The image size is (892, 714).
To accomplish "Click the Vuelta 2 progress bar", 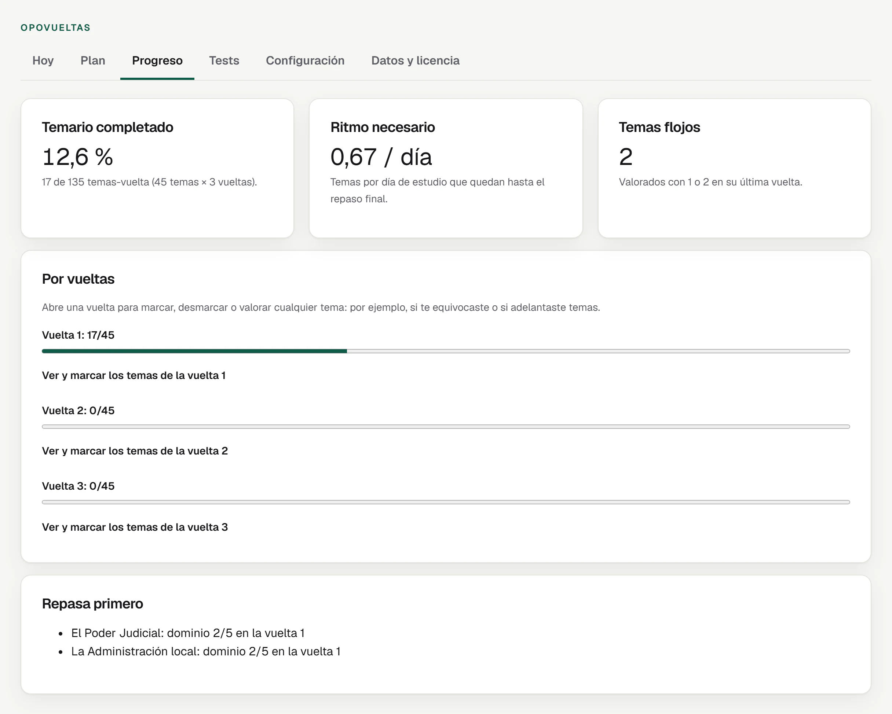I will coord(446,427).
